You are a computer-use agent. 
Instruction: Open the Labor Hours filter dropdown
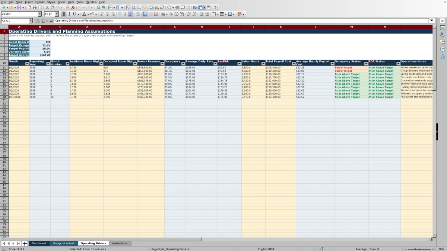[263, 64]
